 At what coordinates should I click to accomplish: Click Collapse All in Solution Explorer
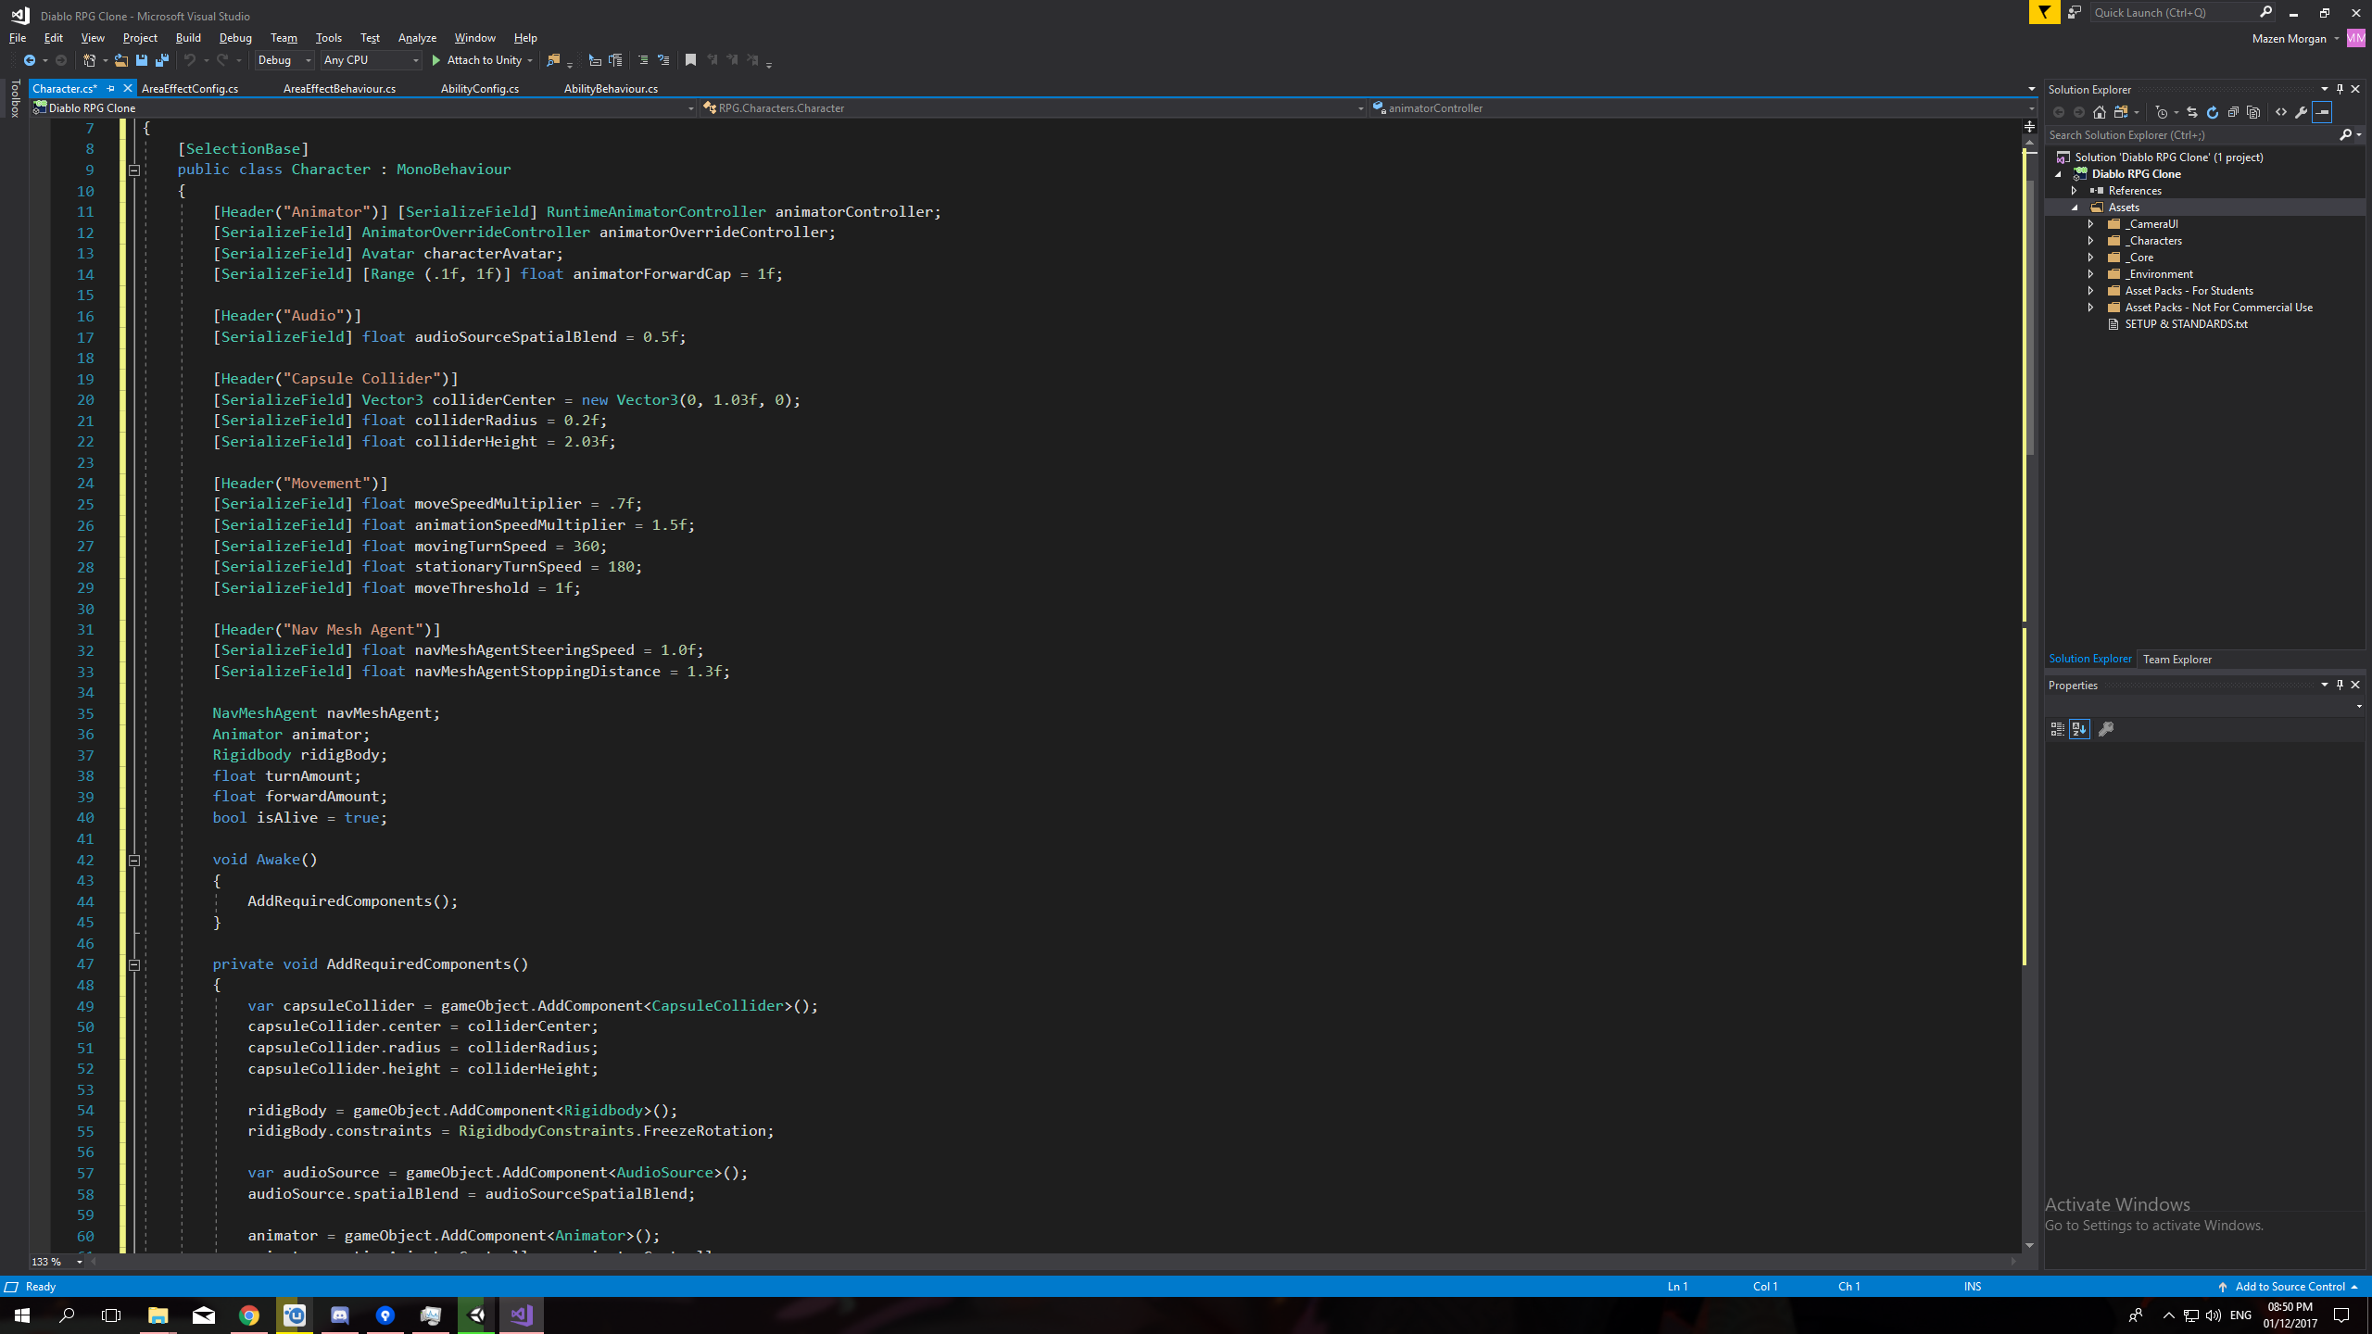(2233, 112)
